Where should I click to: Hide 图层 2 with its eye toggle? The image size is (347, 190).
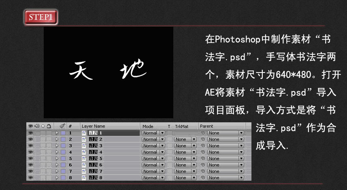click(x=30, y=139)
